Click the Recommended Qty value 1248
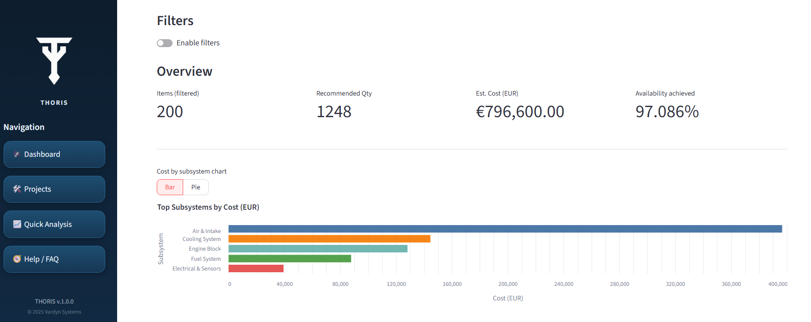This screenshot has height=322, width=811. 334,112
